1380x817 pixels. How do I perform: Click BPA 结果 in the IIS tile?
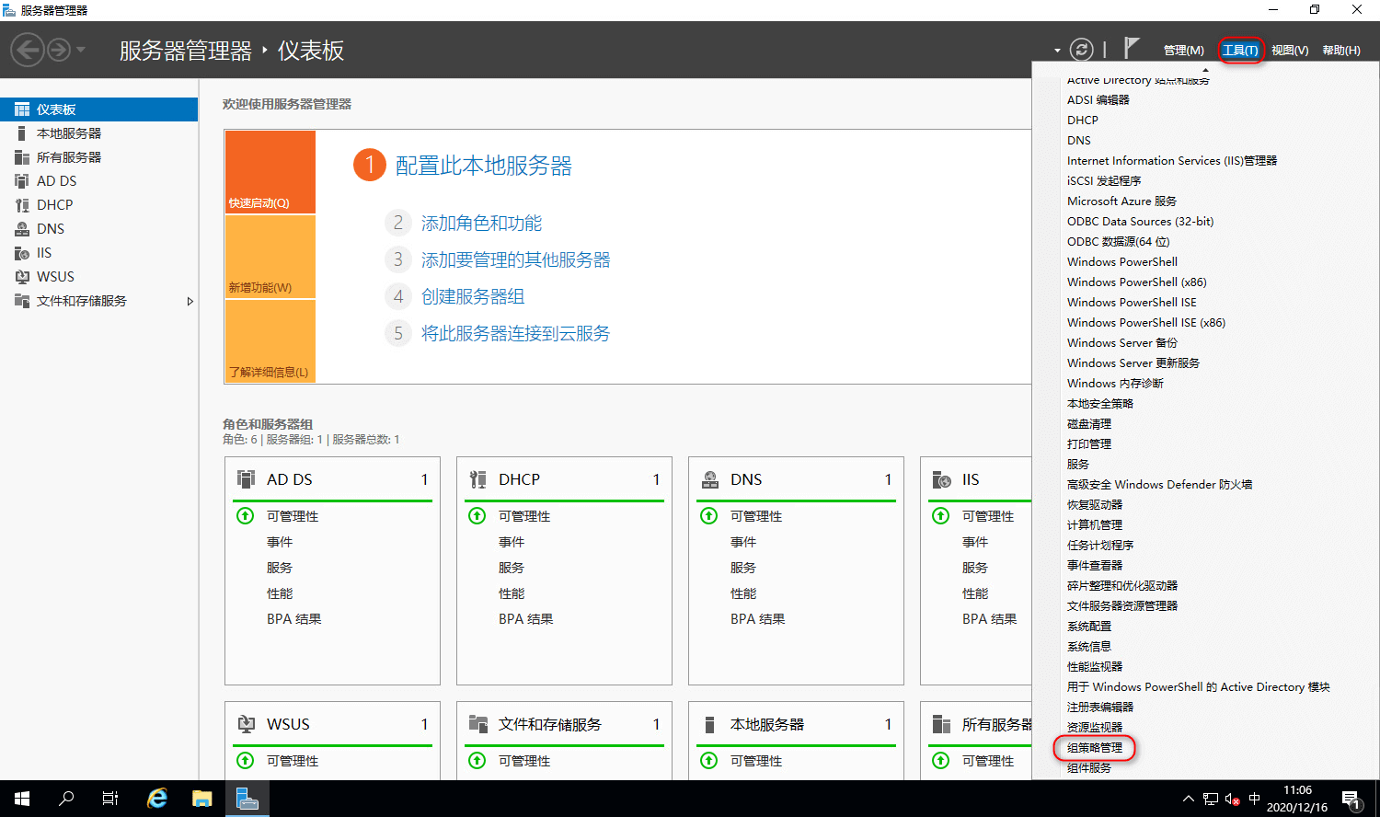point(990,619)
